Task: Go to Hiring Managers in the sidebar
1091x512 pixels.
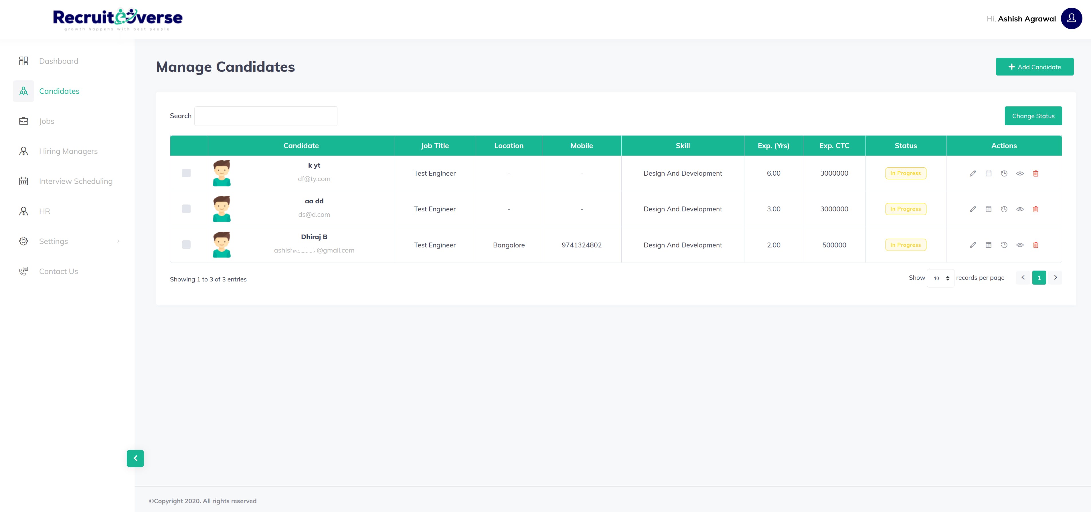Action: coord(68,151)
